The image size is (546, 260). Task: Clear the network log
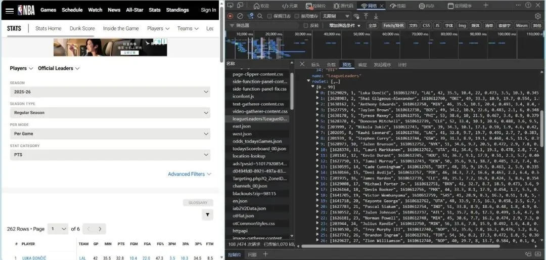coord(240,16)
